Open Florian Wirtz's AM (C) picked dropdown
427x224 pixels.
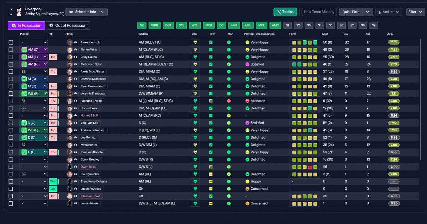click(33, 50)
